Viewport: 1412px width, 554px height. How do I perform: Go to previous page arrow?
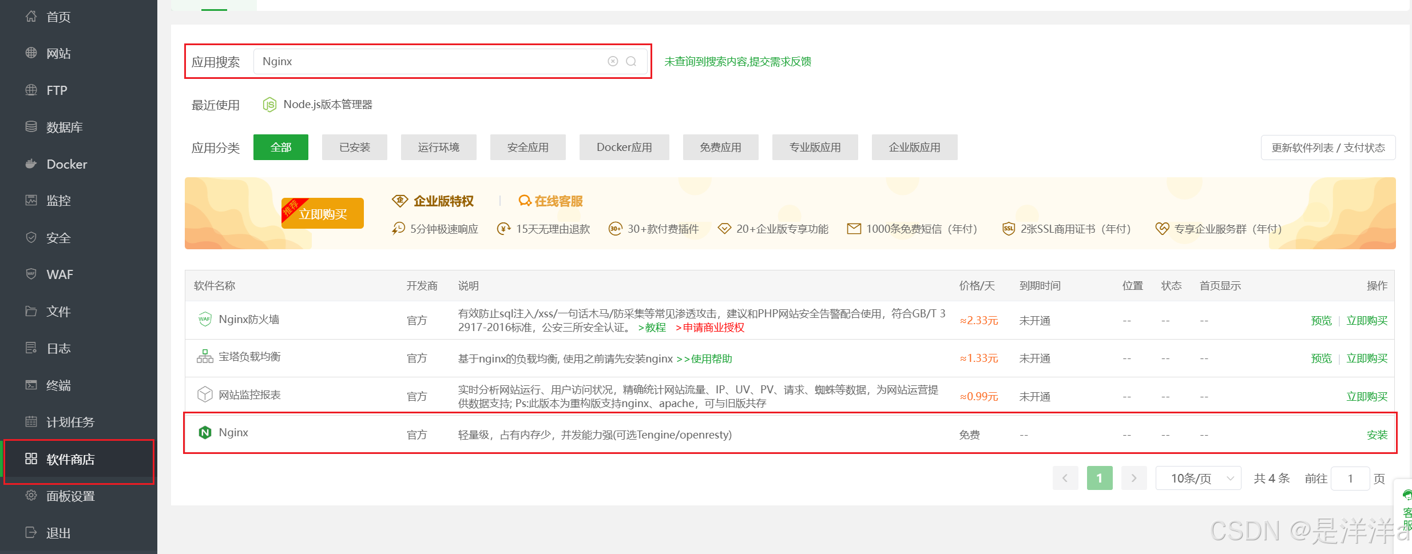1065,478
